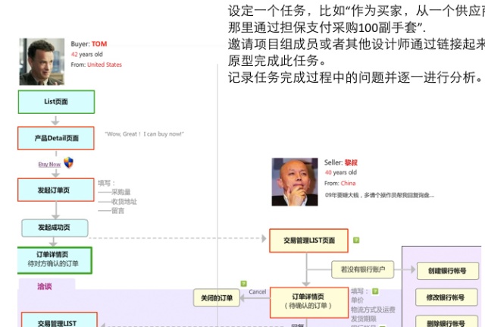
Task: Click the buyer-side 交易管理LIST box
Action: [x=59, y=320]
